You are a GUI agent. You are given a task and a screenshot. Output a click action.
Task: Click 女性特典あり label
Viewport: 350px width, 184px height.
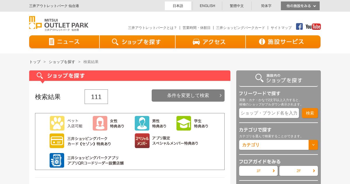[117, 123]
